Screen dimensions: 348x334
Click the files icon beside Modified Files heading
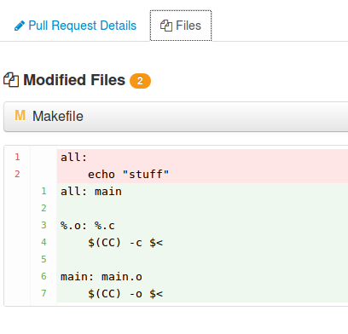[11, 80]
